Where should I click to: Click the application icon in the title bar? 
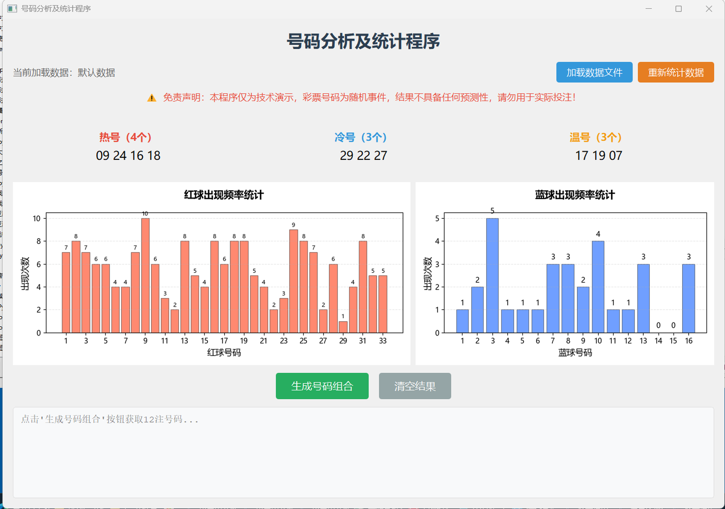click(12, 8)
